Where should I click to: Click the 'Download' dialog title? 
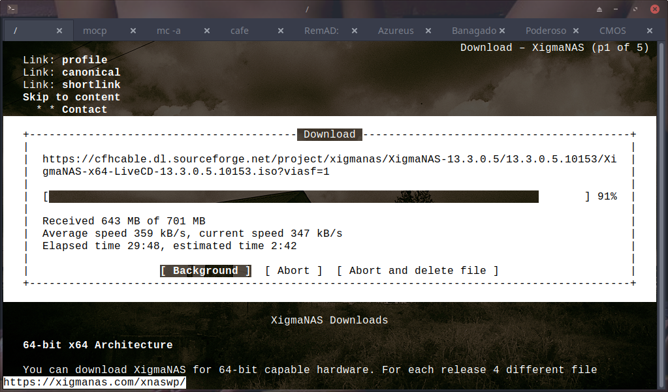click(x=329, y=134)
